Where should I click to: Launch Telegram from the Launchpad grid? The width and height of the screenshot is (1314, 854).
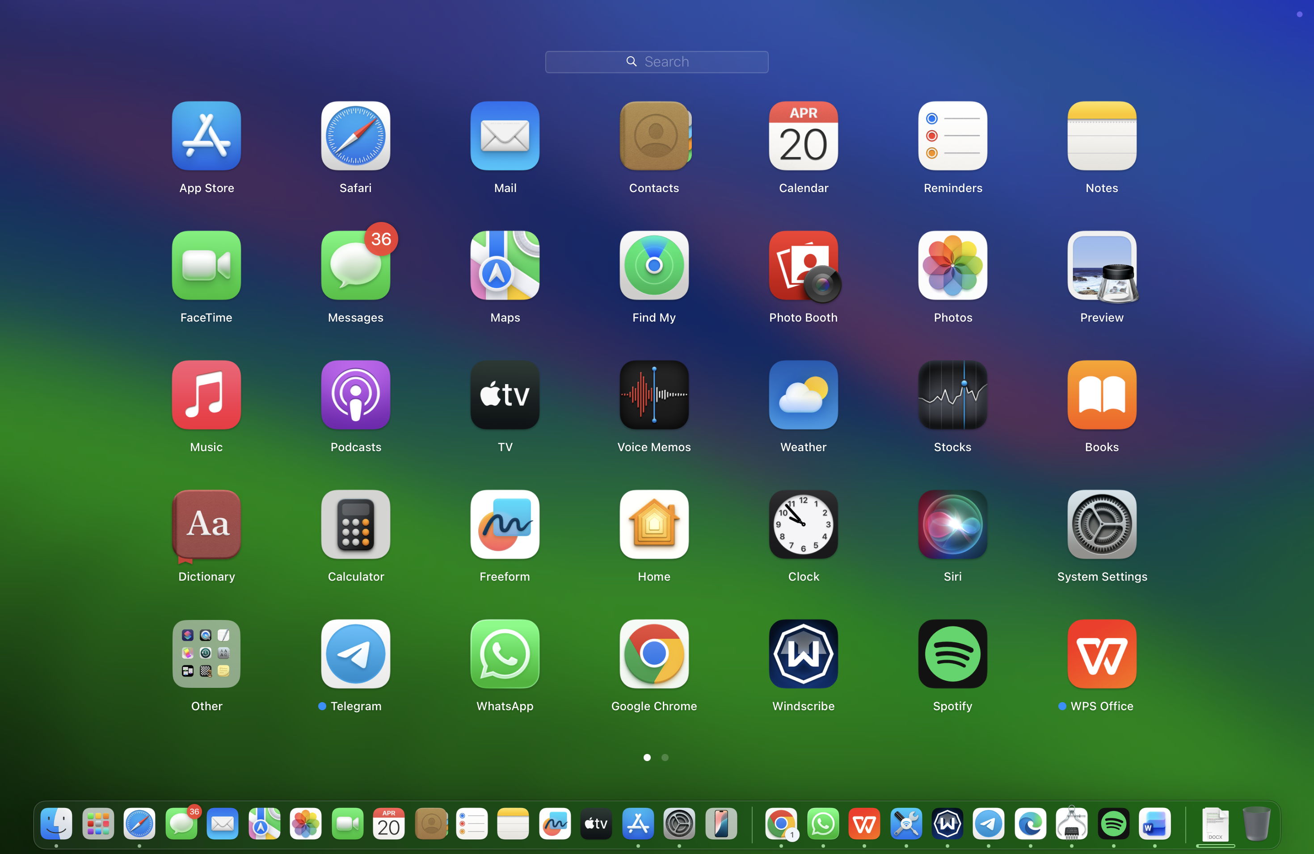coord(356,654)
